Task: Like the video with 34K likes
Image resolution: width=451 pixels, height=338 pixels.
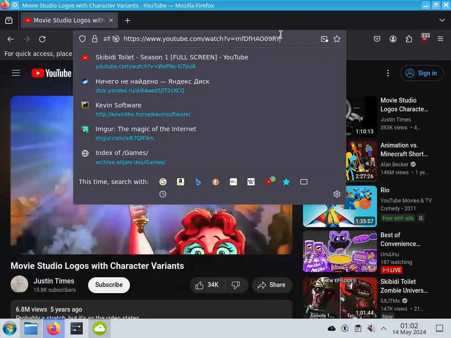Action: (207, 285)
